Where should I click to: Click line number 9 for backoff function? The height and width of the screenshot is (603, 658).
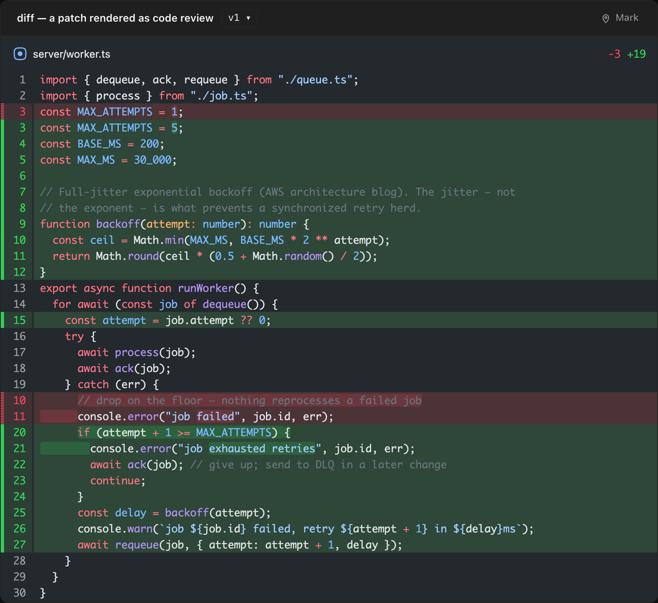(22, 224)
